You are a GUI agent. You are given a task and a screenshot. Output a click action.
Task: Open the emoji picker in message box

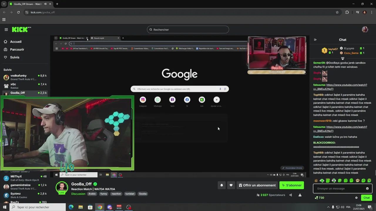point(367,188)
